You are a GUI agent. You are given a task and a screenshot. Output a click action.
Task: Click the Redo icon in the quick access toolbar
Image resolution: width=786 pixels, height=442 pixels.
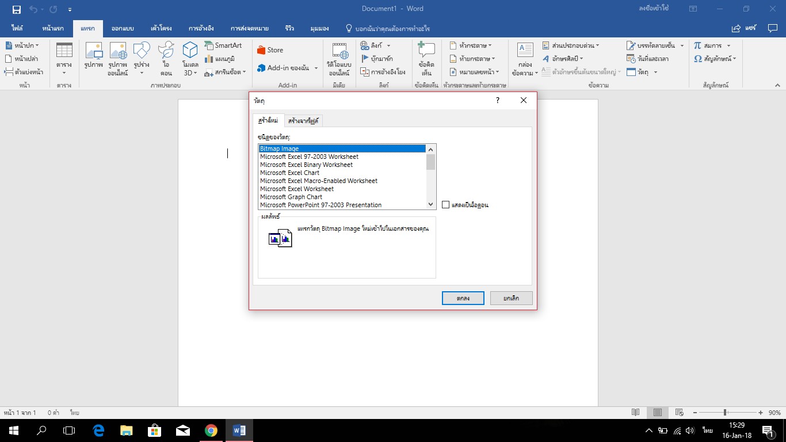[x=54, y=9]
